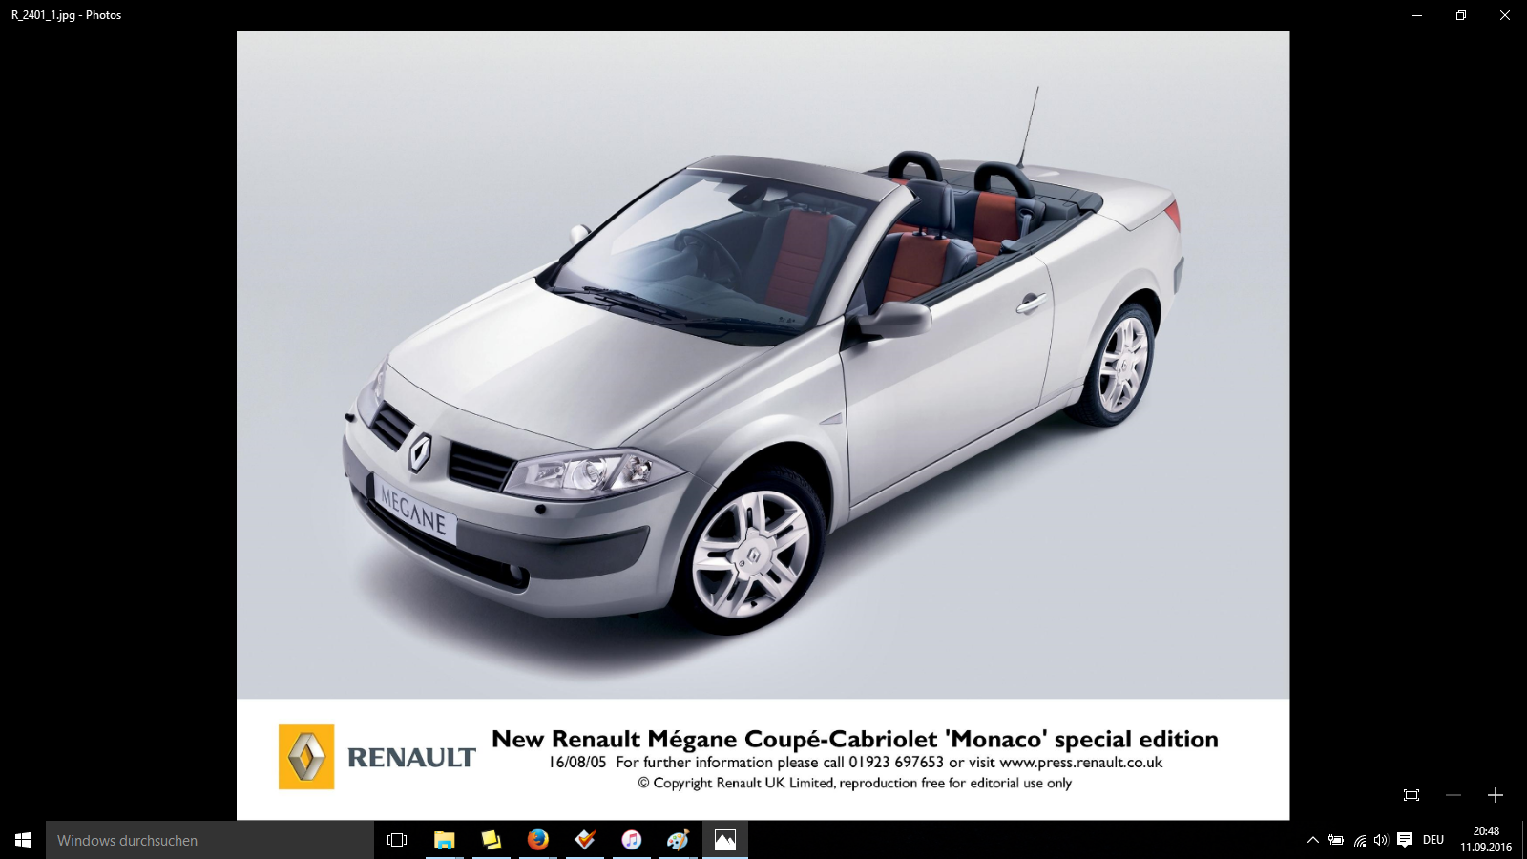Zoom in with the plus icon

point(1496,795)
